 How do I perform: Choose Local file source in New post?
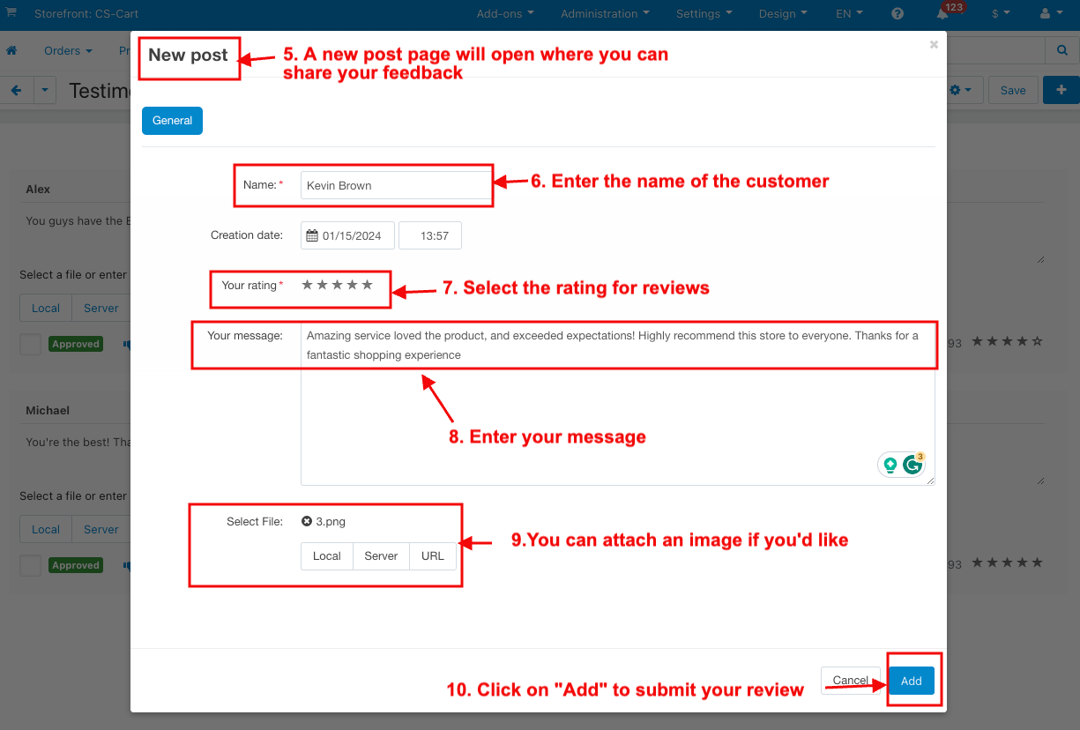coord(327,556)
